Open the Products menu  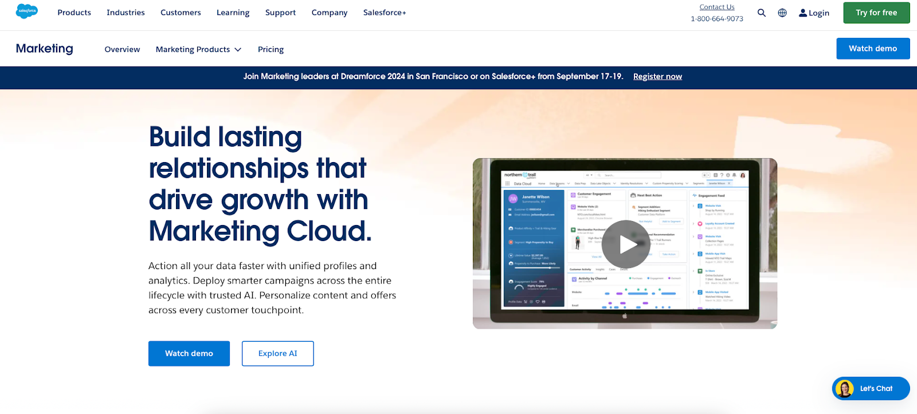(75, 13)
